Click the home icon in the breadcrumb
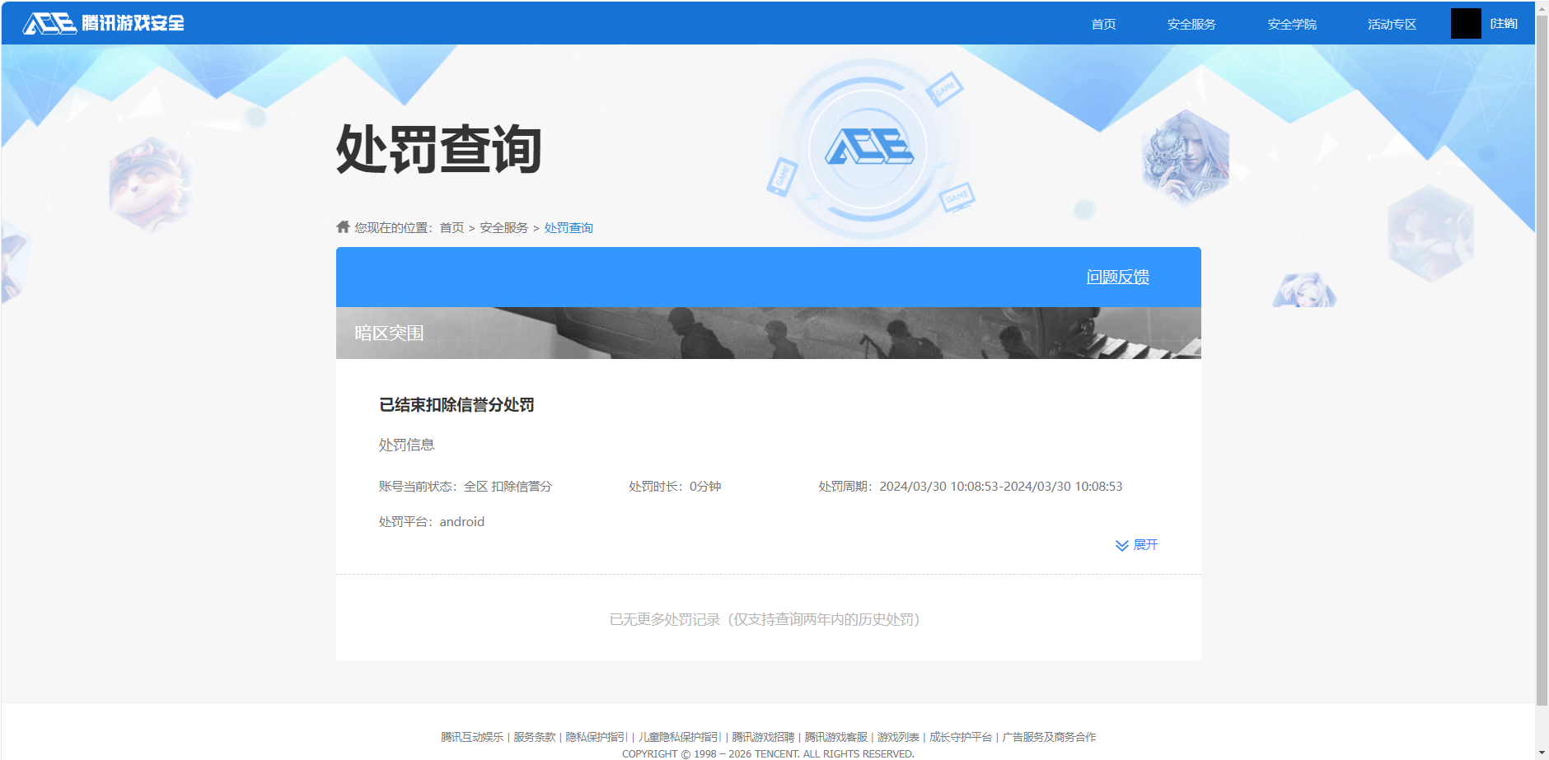This screenshot has height=760, width=1549. pos(341,226)
